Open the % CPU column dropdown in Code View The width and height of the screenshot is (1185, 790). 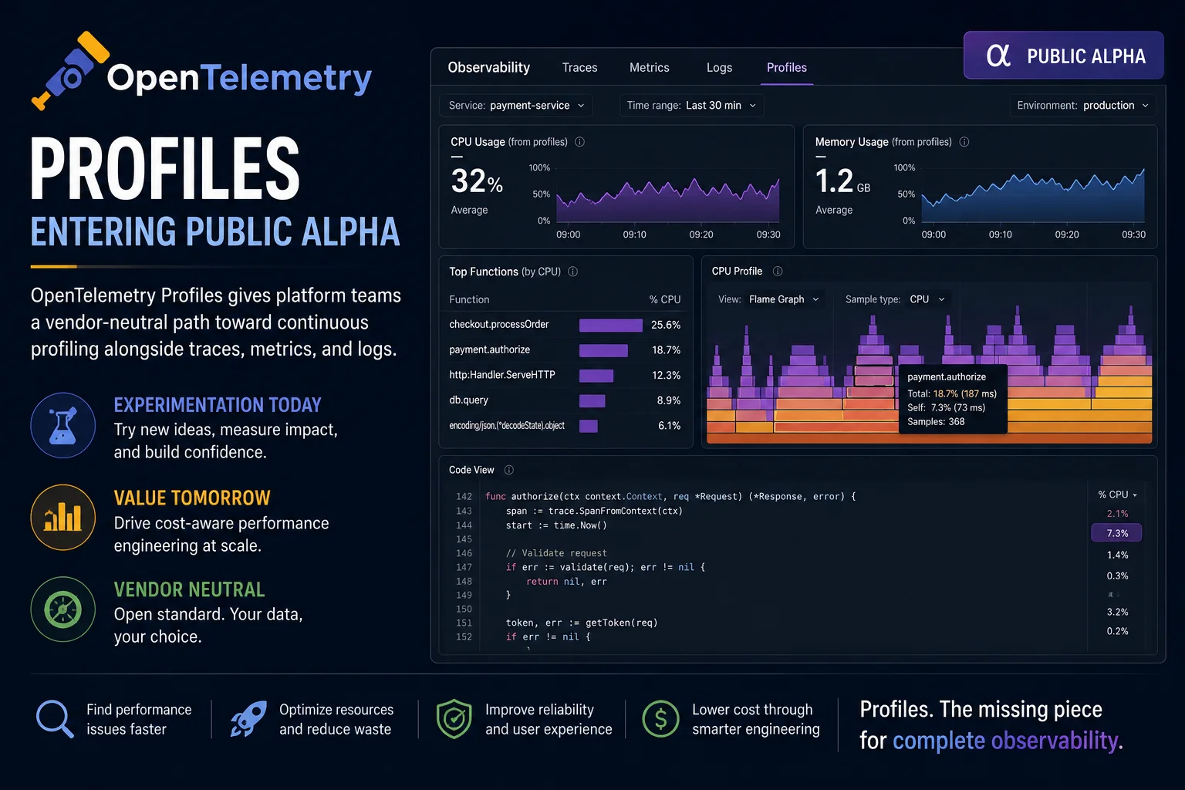tap(1117, 495)
